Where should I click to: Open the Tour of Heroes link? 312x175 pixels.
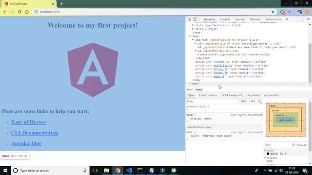28,122
